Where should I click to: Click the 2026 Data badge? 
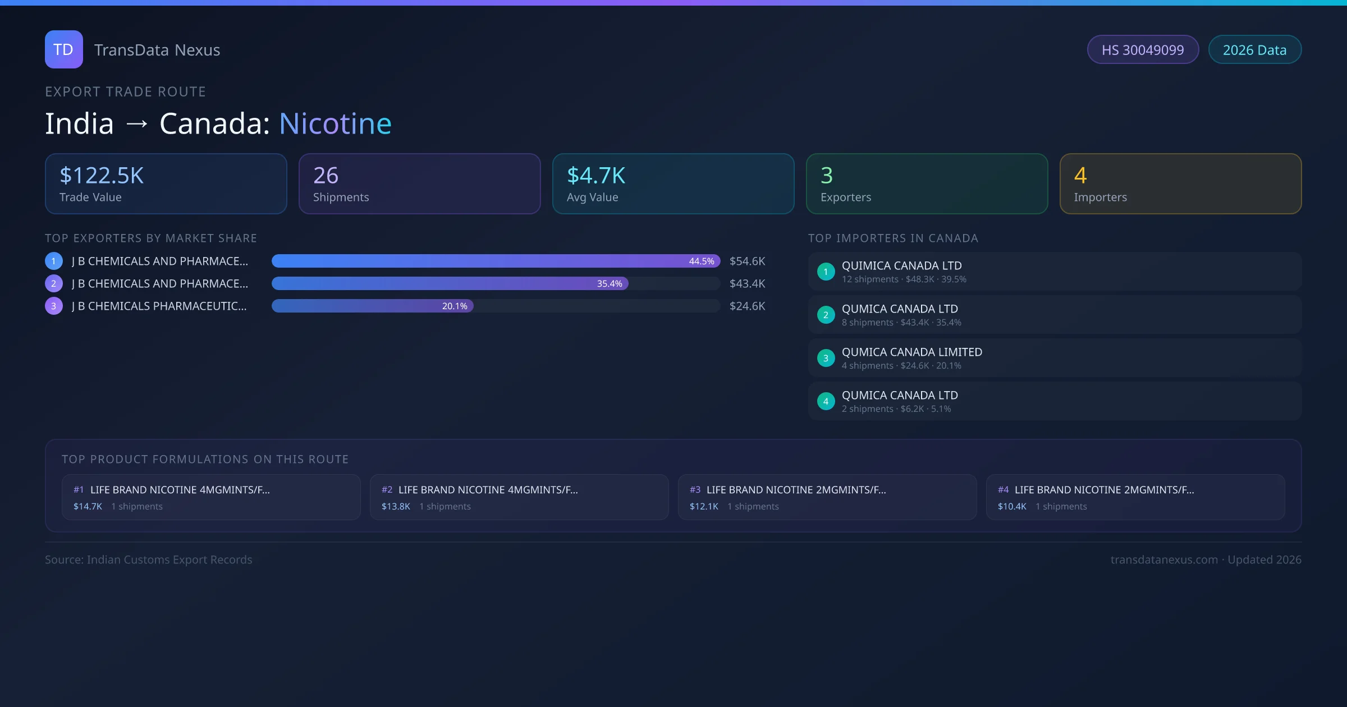1254,50
